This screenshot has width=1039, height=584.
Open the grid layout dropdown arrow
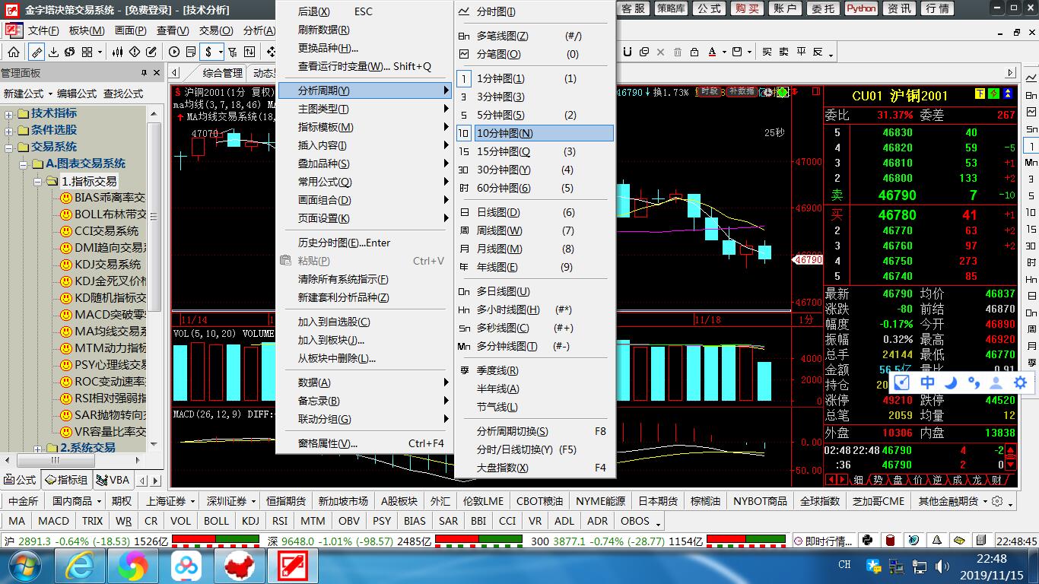100,52
